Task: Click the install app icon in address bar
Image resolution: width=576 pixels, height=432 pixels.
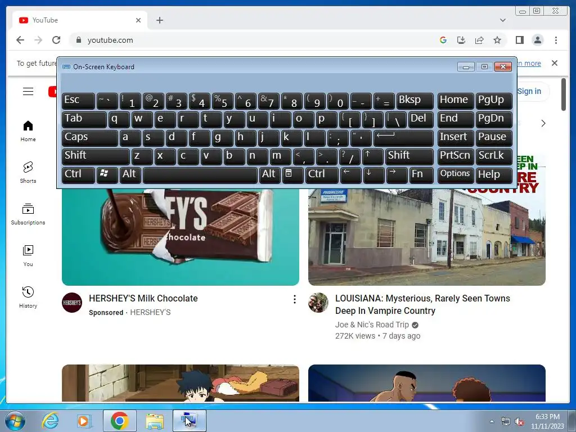Action: pyautogui.click(x=461, y=40)
